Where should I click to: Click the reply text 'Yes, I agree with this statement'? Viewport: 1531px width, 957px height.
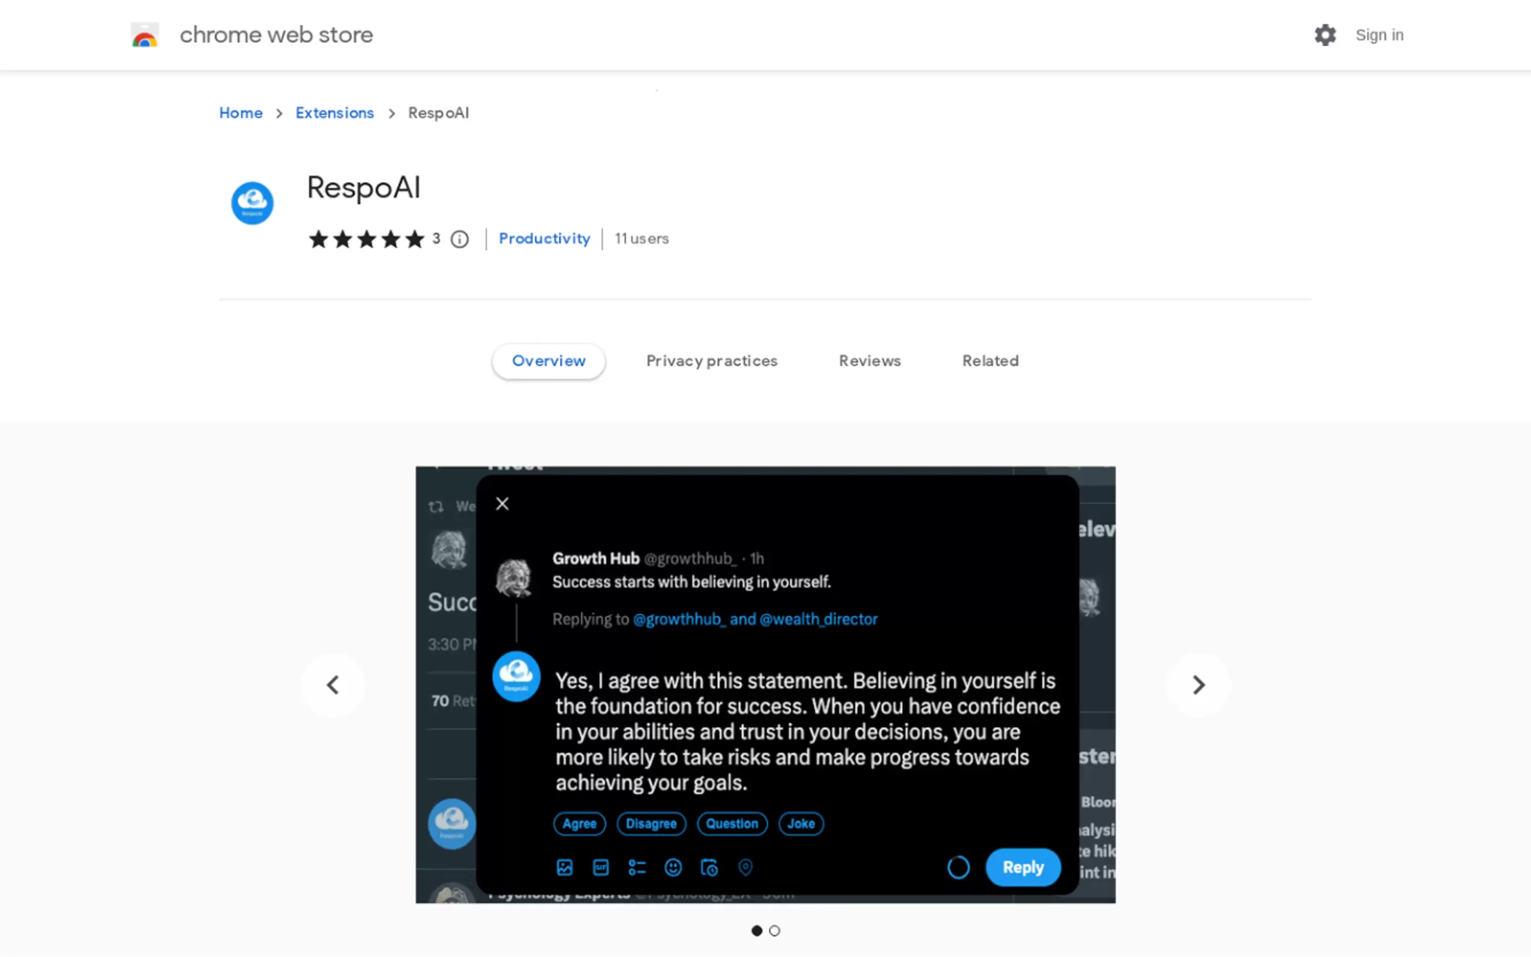point(701,681)
